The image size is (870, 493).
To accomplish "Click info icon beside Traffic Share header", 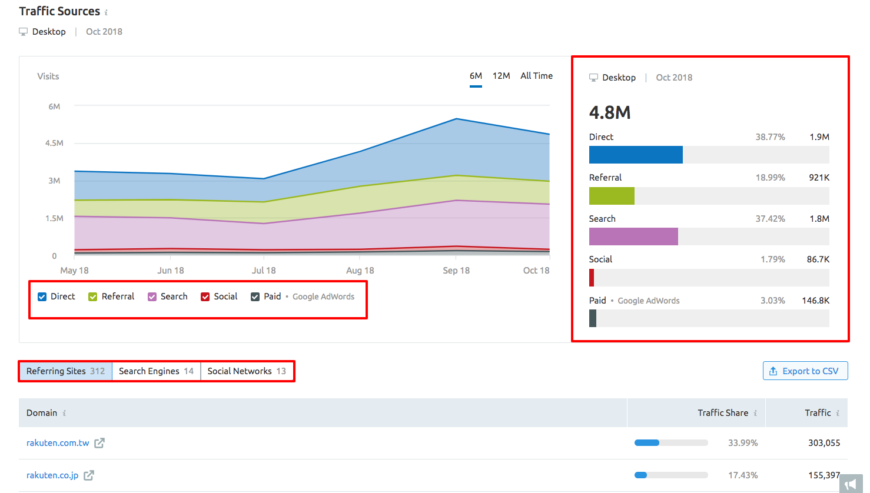I will [755, 414].
